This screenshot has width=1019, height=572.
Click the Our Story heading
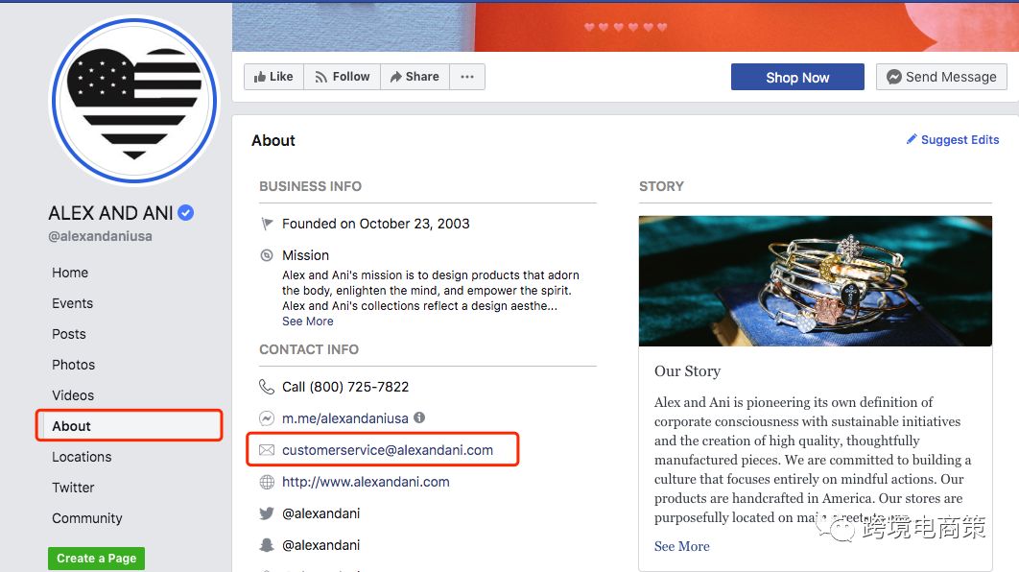tap(687, 371)
